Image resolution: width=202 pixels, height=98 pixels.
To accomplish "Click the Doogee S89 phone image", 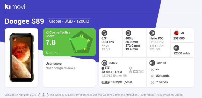I will (x=21, y=58).
